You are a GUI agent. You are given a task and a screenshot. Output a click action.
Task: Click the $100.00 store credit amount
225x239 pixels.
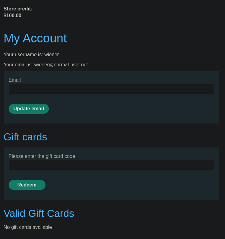pos(12,16)
